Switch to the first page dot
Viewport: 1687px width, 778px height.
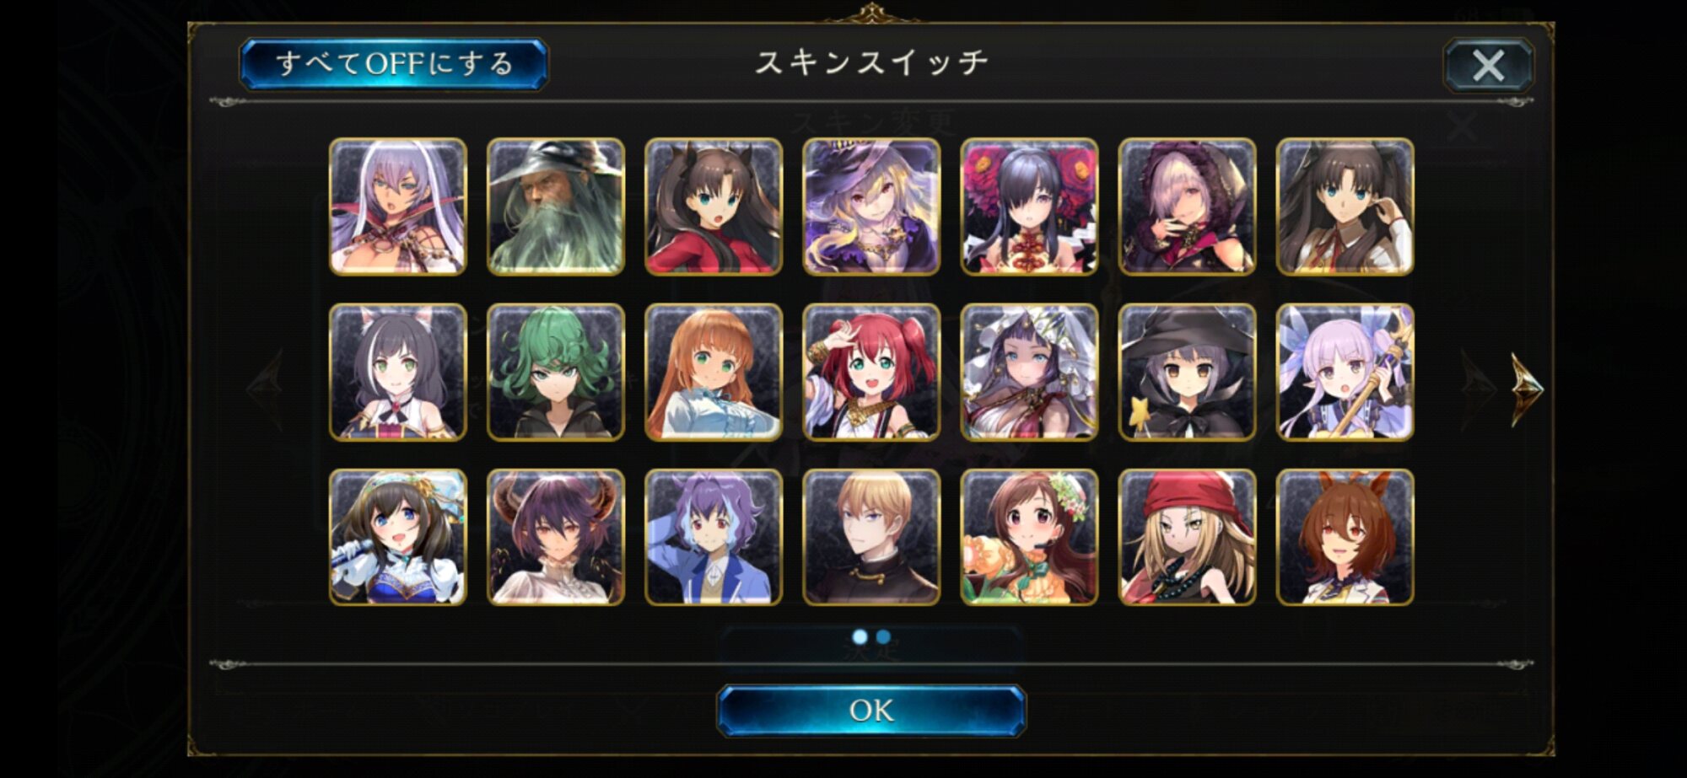coord(860,636)
